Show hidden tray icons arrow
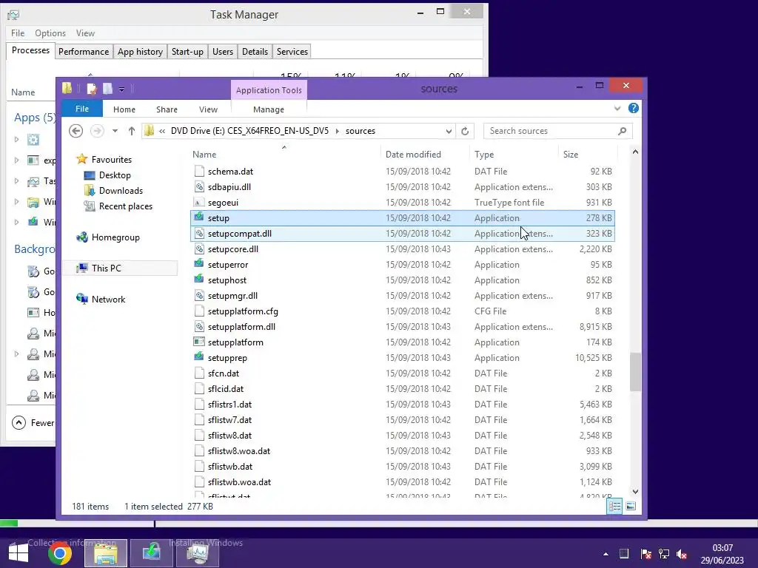 606,554
